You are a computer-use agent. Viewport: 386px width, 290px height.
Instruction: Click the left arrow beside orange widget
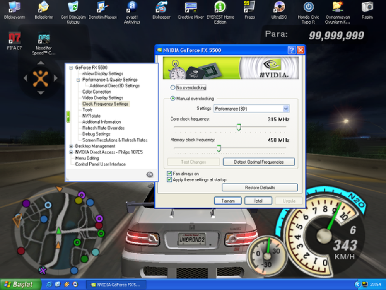pos(26,78)
